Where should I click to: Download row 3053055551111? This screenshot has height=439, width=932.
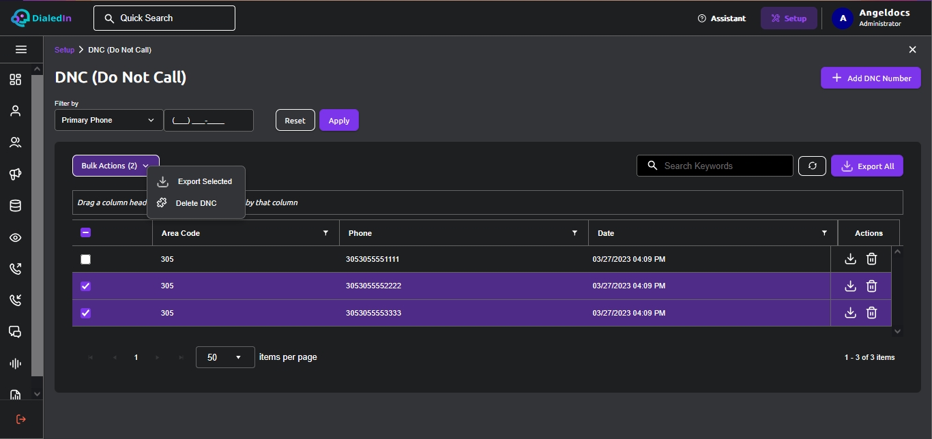click(x=850, y=259)
